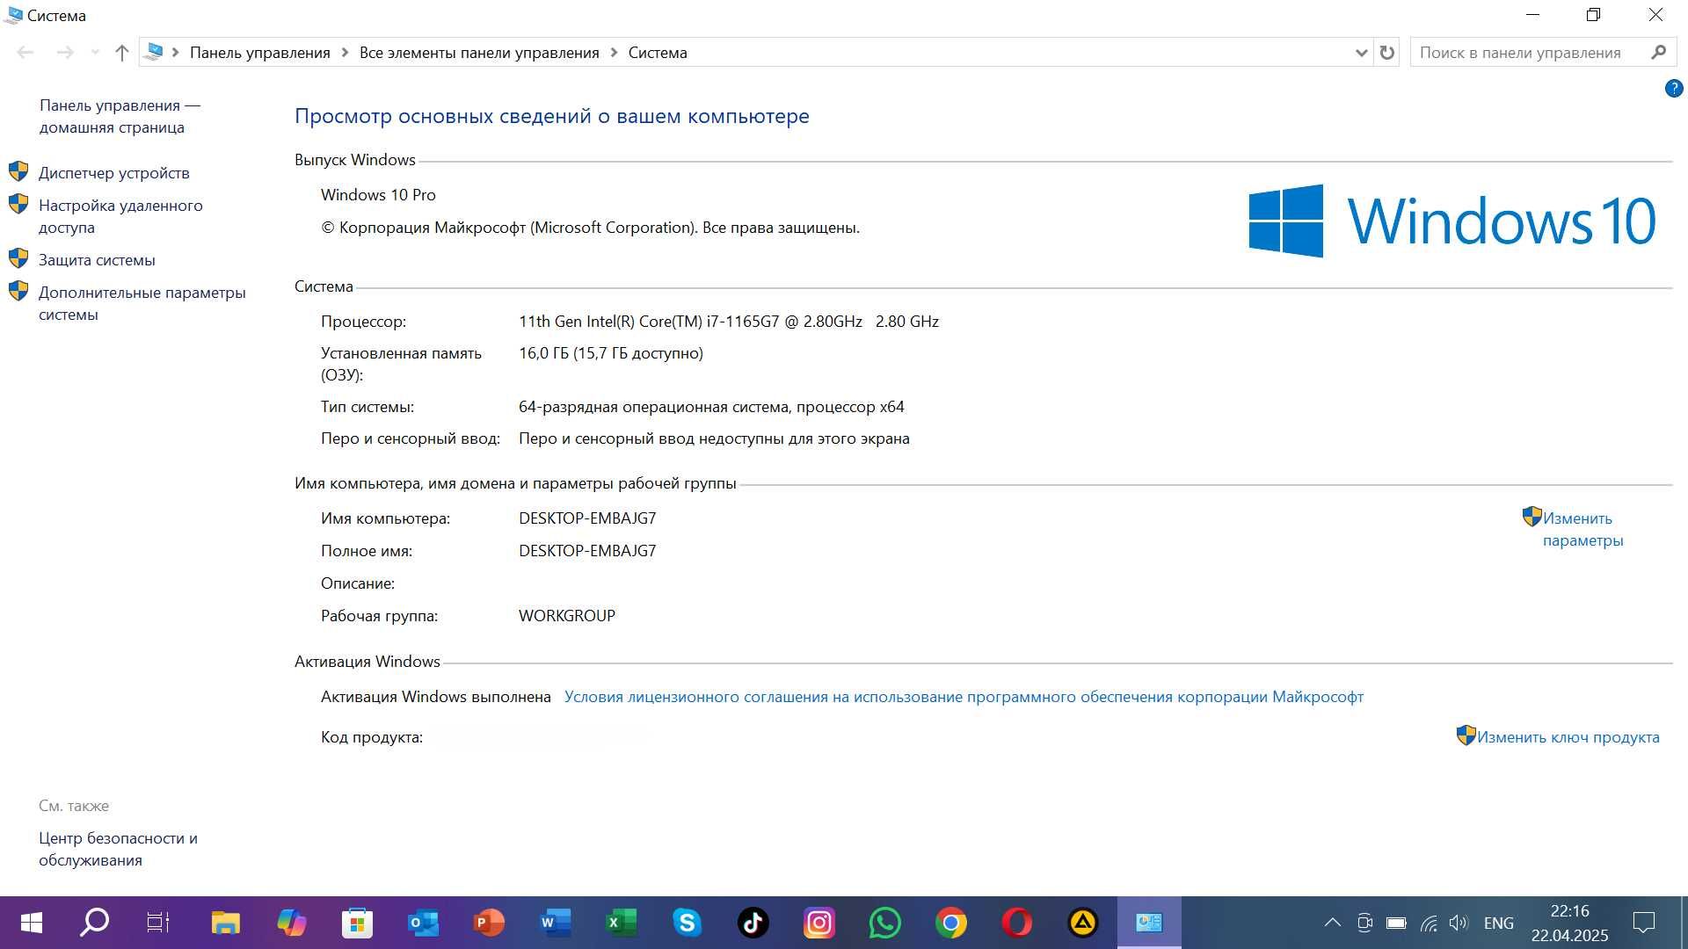Expand the address bar history dropdown

coord(1361,53)
